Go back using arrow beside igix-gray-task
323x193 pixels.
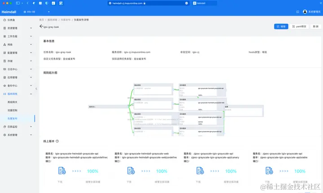tap(41, 26)
